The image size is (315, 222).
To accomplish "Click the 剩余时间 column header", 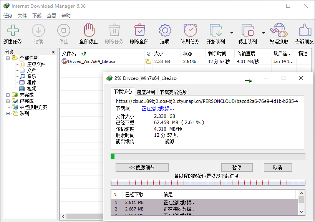I will [x=220, y=53].
